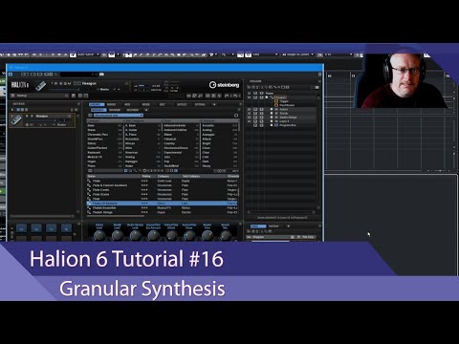The image size is (459, 344).
Task: Mute the Hexagon program in tree
Action: coord(255,97)
